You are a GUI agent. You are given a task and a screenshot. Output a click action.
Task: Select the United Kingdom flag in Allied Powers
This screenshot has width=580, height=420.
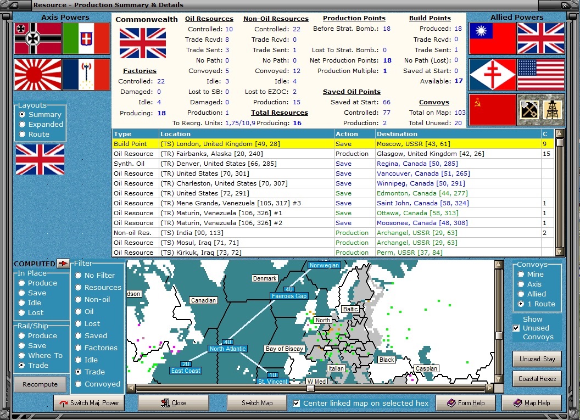coord(541,38)
